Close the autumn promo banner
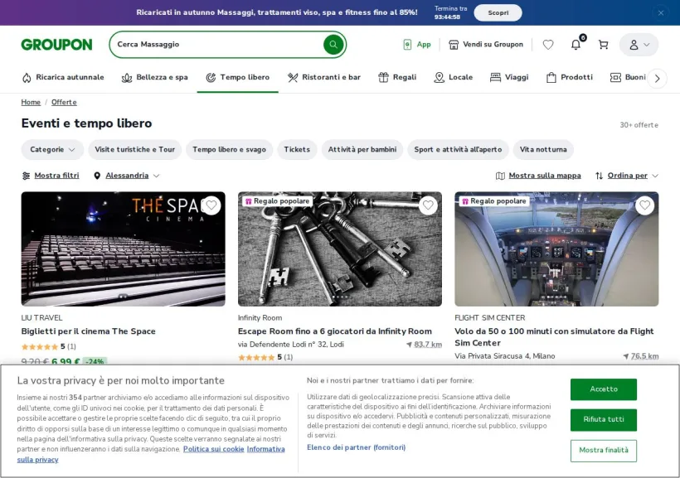Screen dimensions: 680x478 pos(661,12)
